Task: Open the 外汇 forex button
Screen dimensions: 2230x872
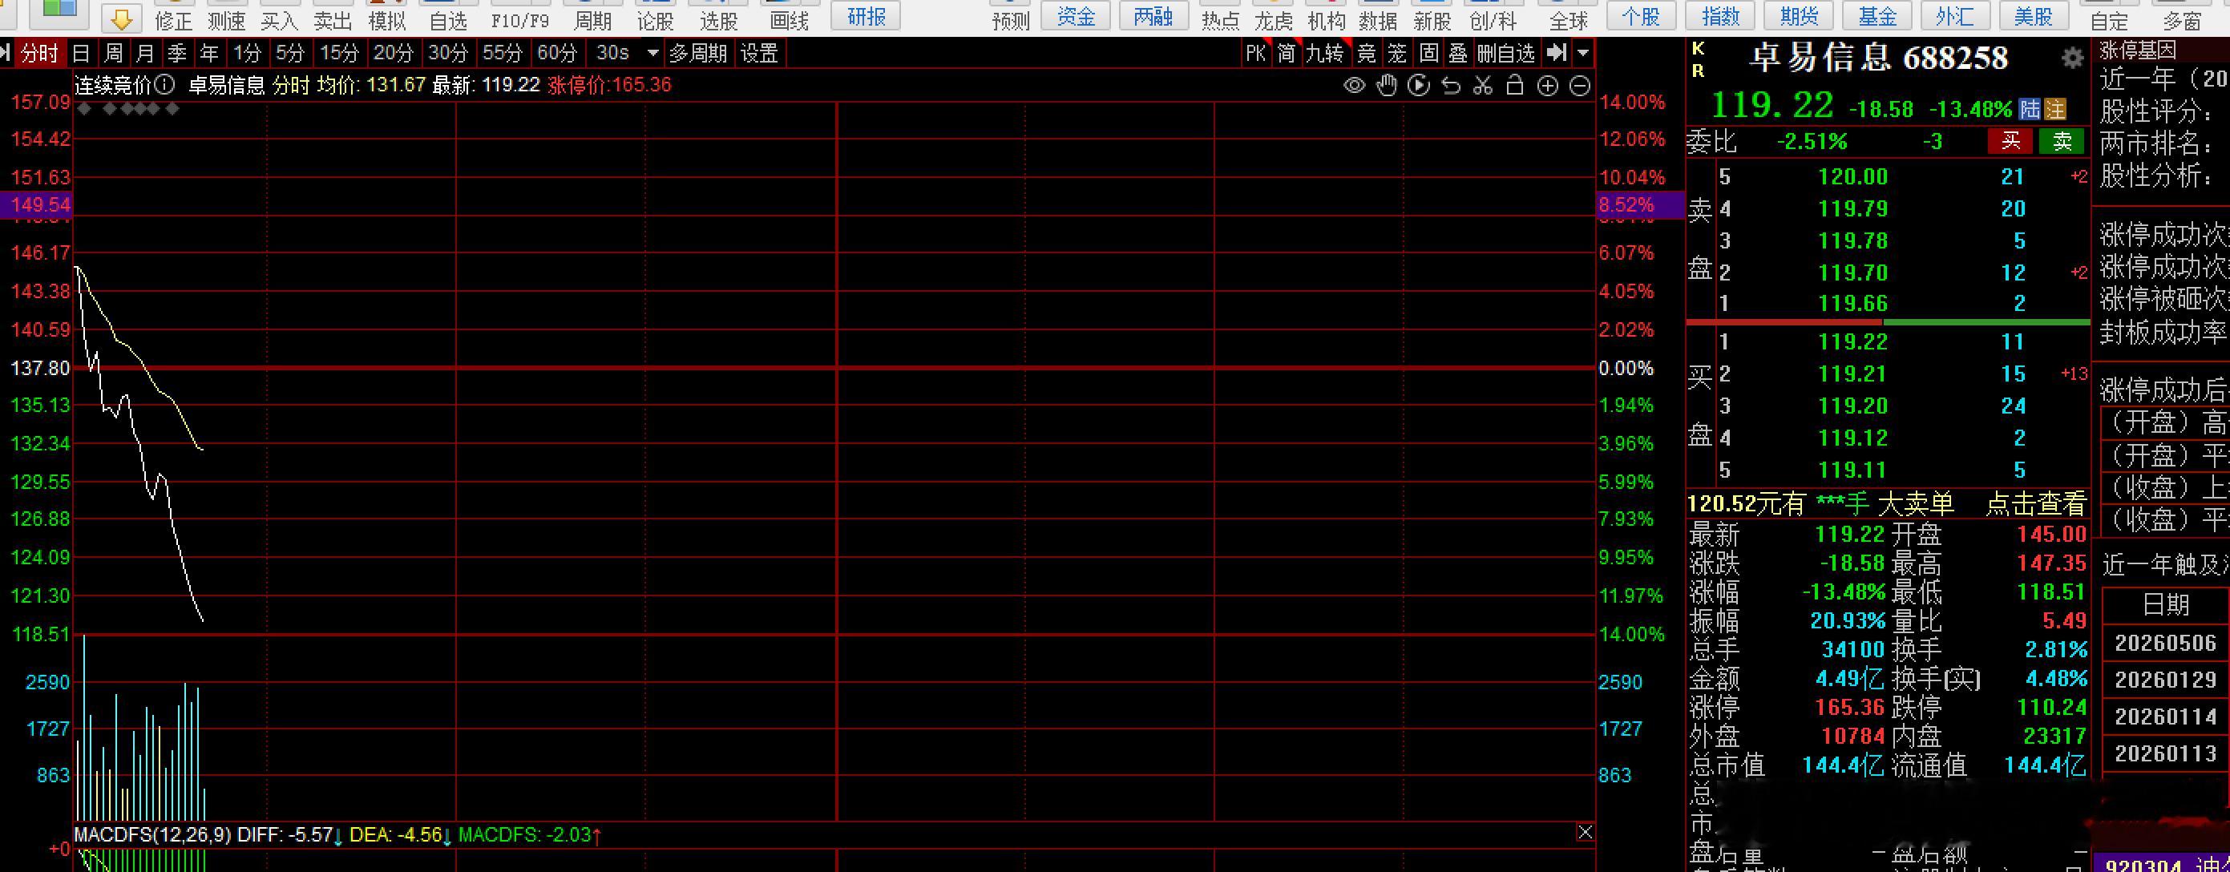Action: (x=1956, y=15)
